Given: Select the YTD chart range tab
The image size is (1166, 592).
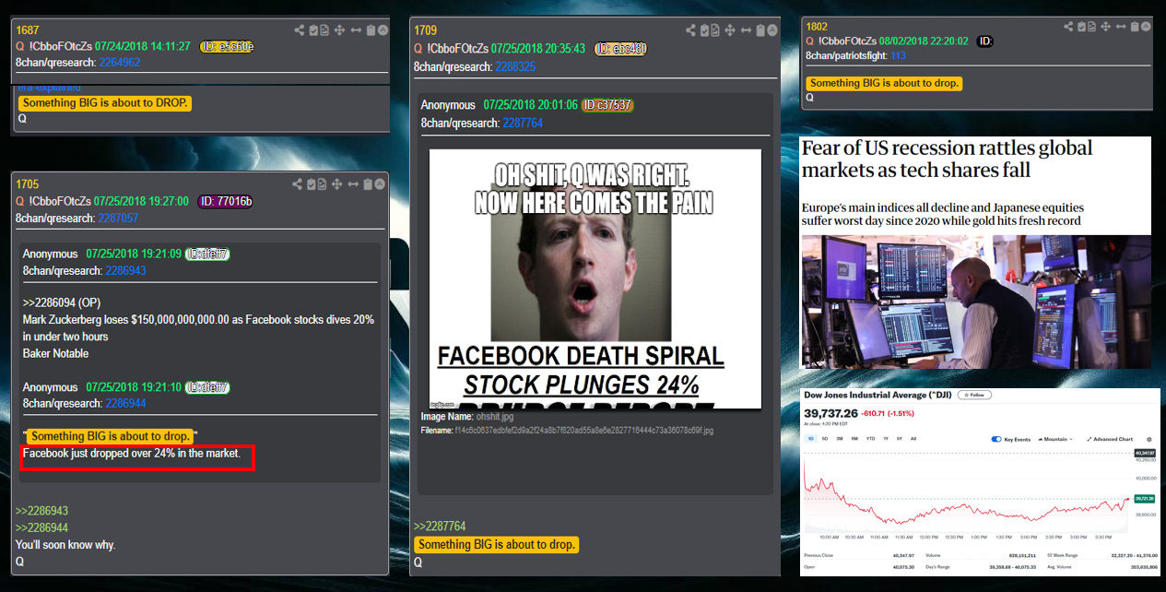Looking at the screenshot, I should pos(871,439).
